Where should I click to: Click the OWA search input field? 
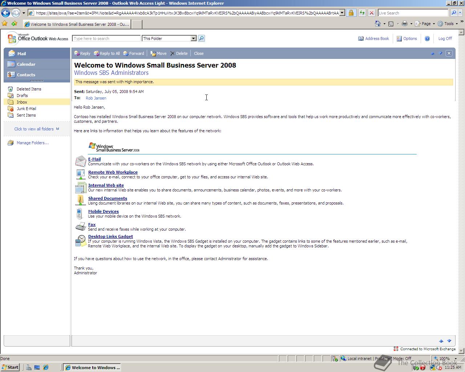tap(106, 39)
